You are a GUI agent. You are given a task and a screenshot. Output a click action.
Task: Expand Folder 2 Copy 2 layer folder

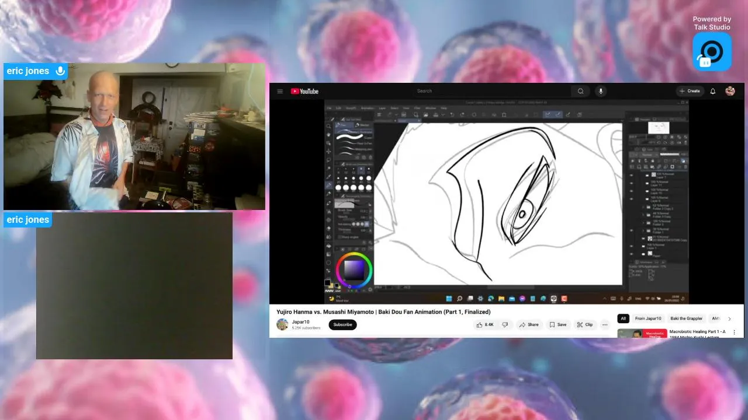point(643,207)
